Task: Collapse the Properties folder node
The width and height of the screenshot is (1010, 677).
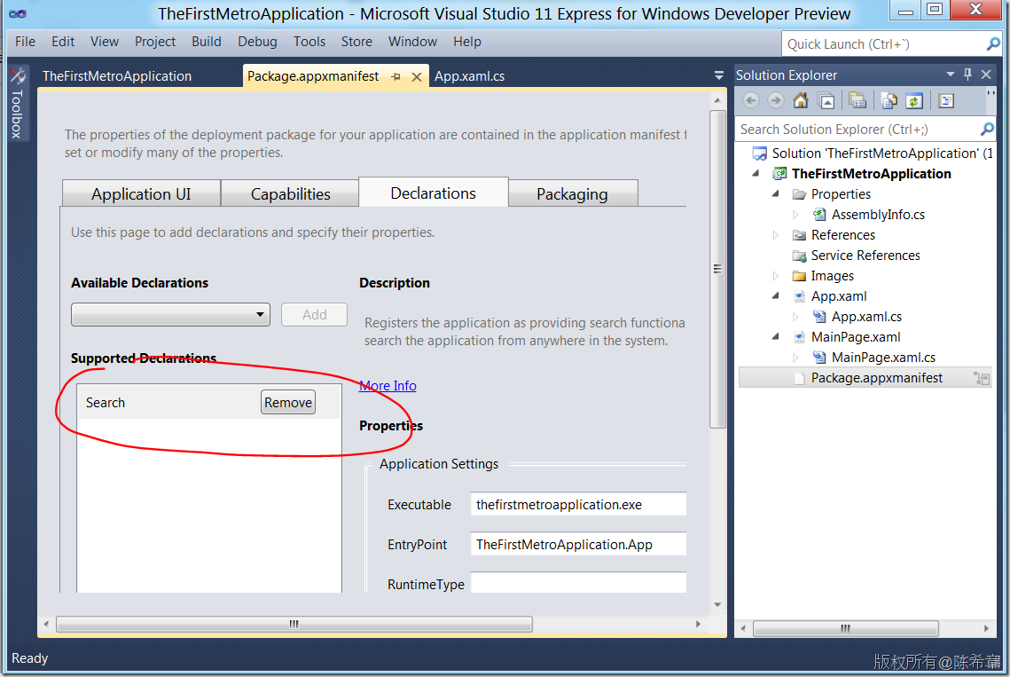Action: (776, 194)
